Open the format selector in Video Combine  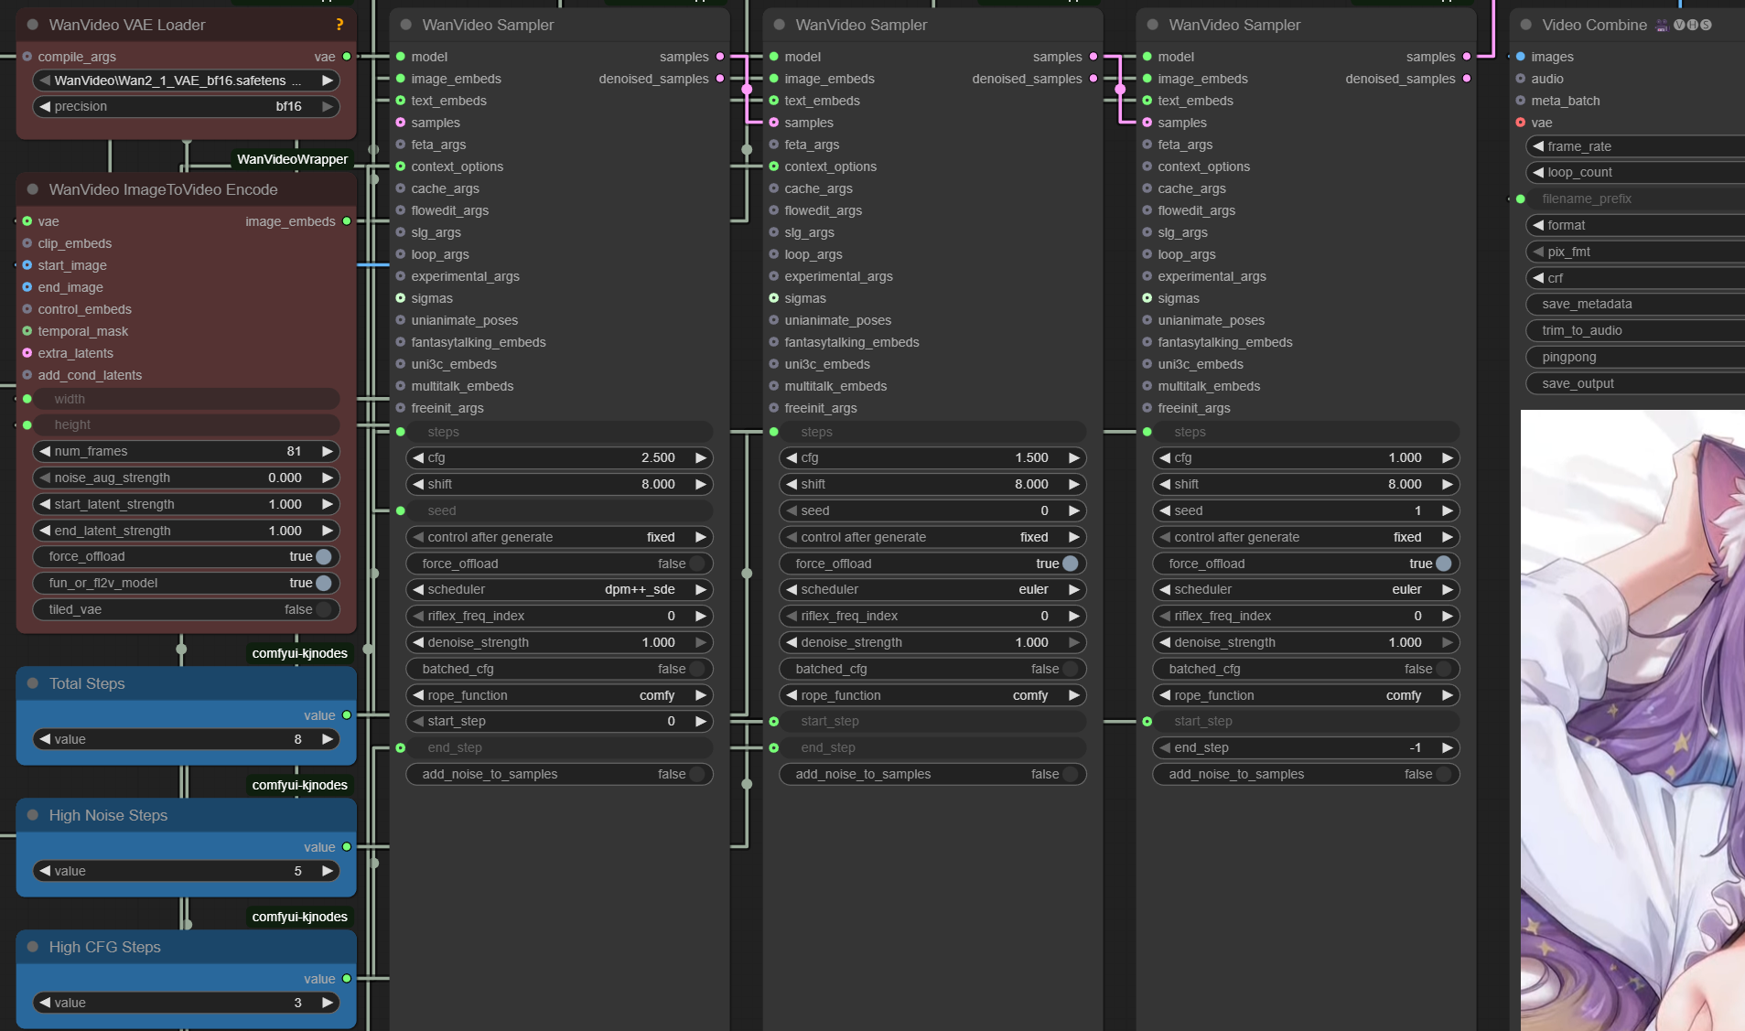(1635, 225)
